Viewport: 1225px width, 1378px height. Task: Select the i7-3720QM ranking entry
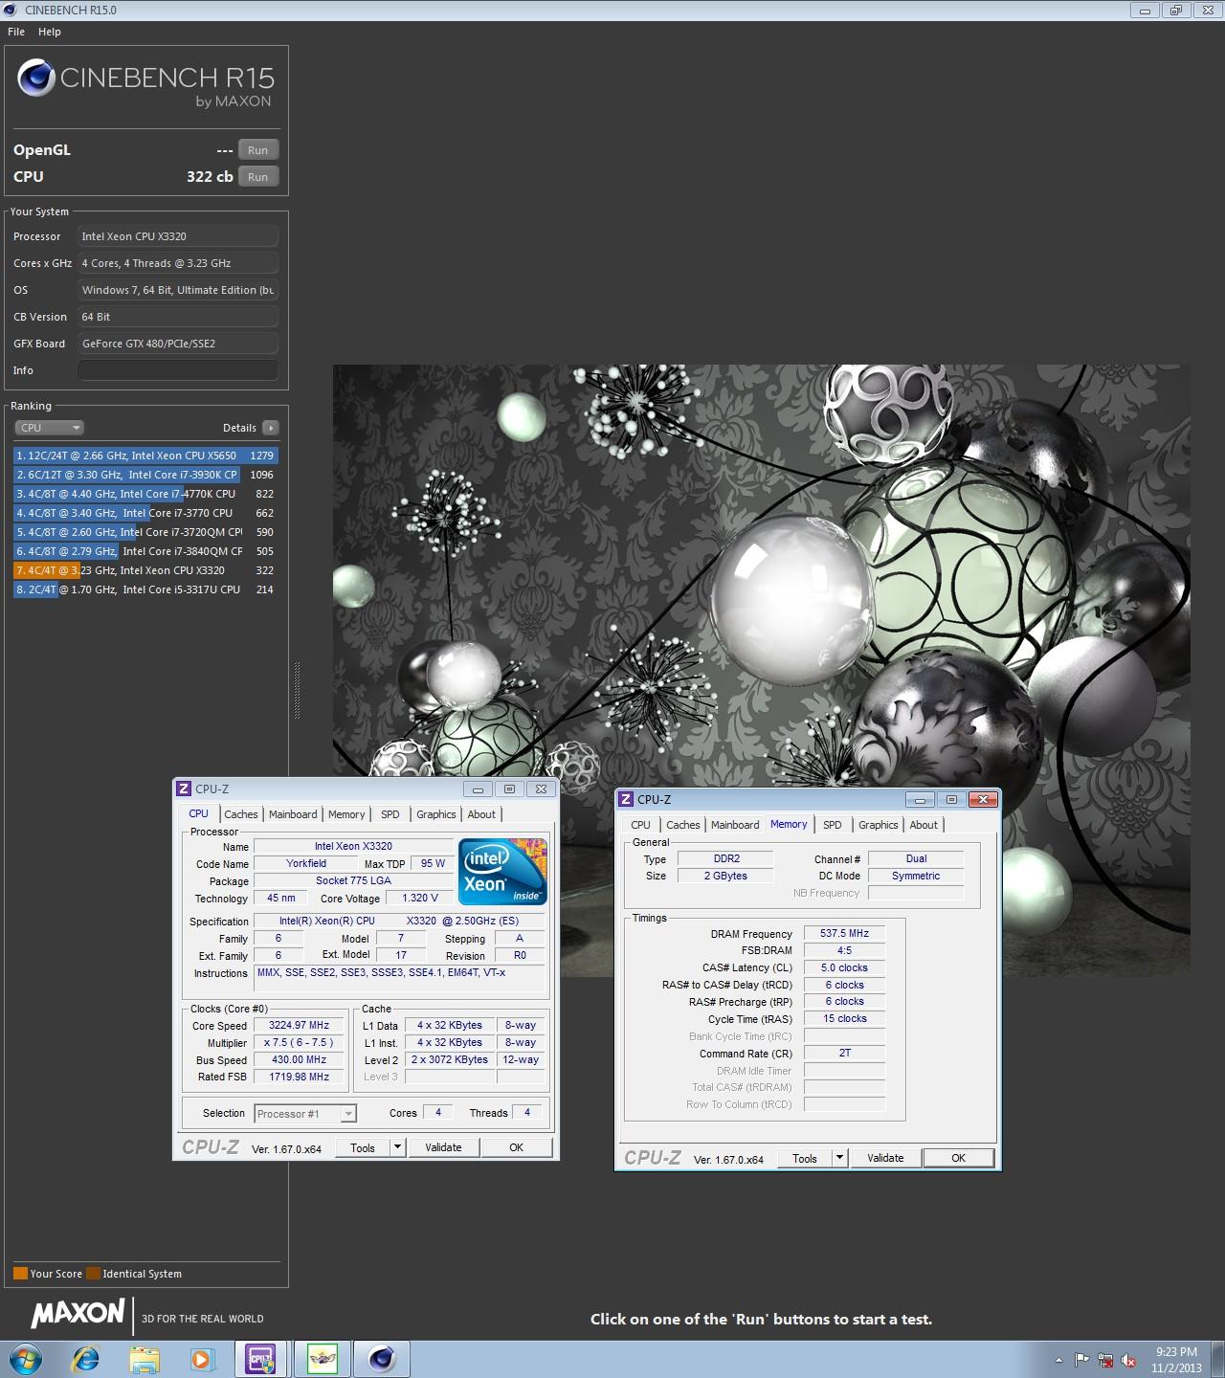coord(145,532)
